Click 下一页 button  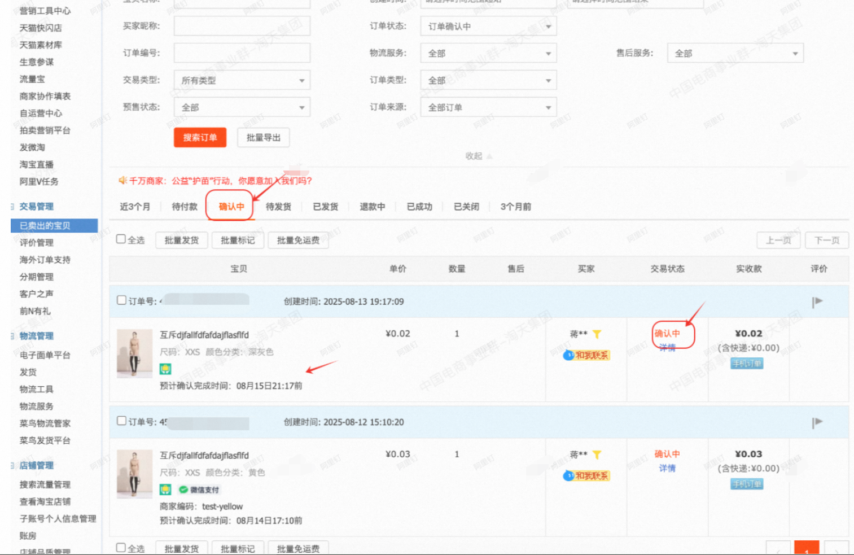(x=827, y=240)
